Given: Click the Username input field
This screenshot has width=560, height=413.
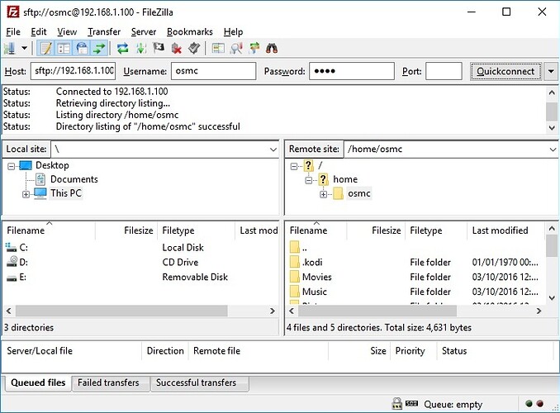Looking at the screenshot, I should click(214, 71).
